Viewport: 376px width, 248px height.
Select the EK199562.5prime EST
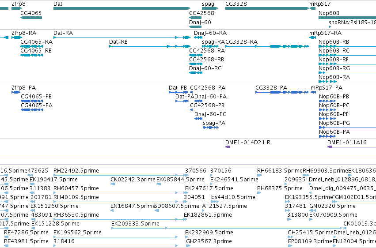(116, 237)
